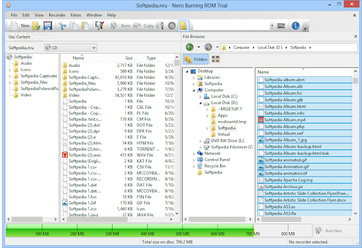Open toolbar options arrow at toolbar end

[x=305, y=29]
